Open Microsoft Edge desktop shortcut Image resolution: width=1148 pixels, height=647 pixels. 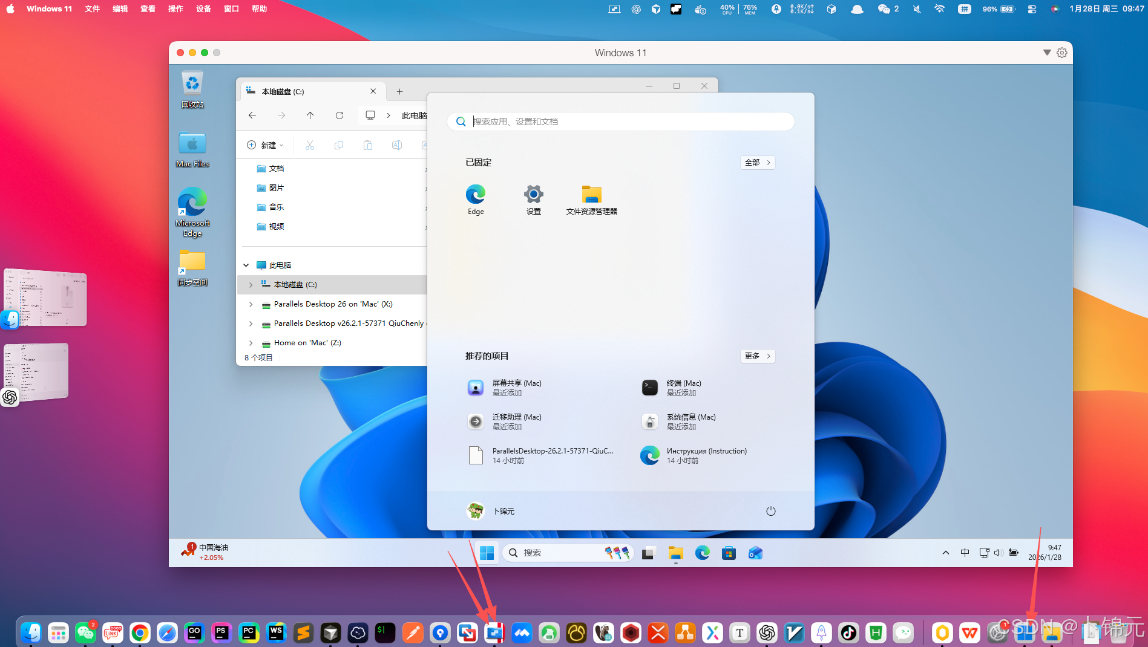coord(192,212)
